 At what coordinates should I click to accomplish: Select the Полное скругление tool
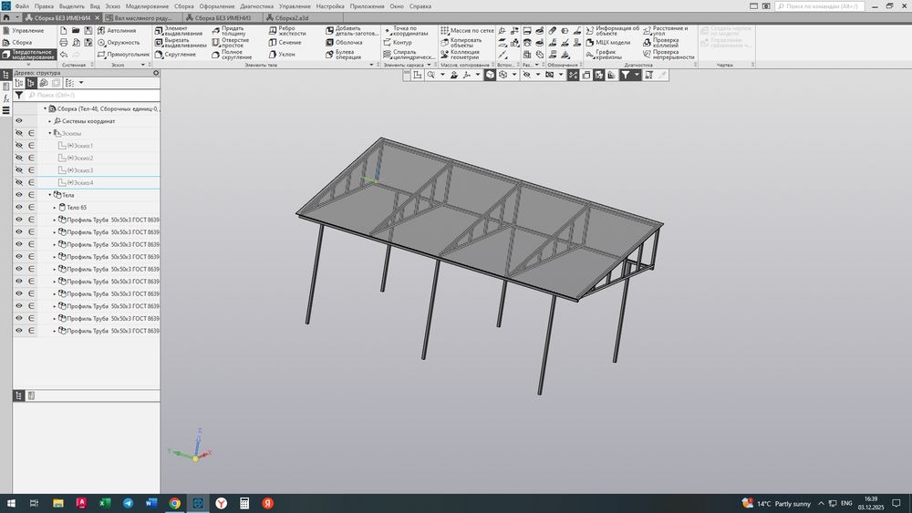click(x=231, y=55)
